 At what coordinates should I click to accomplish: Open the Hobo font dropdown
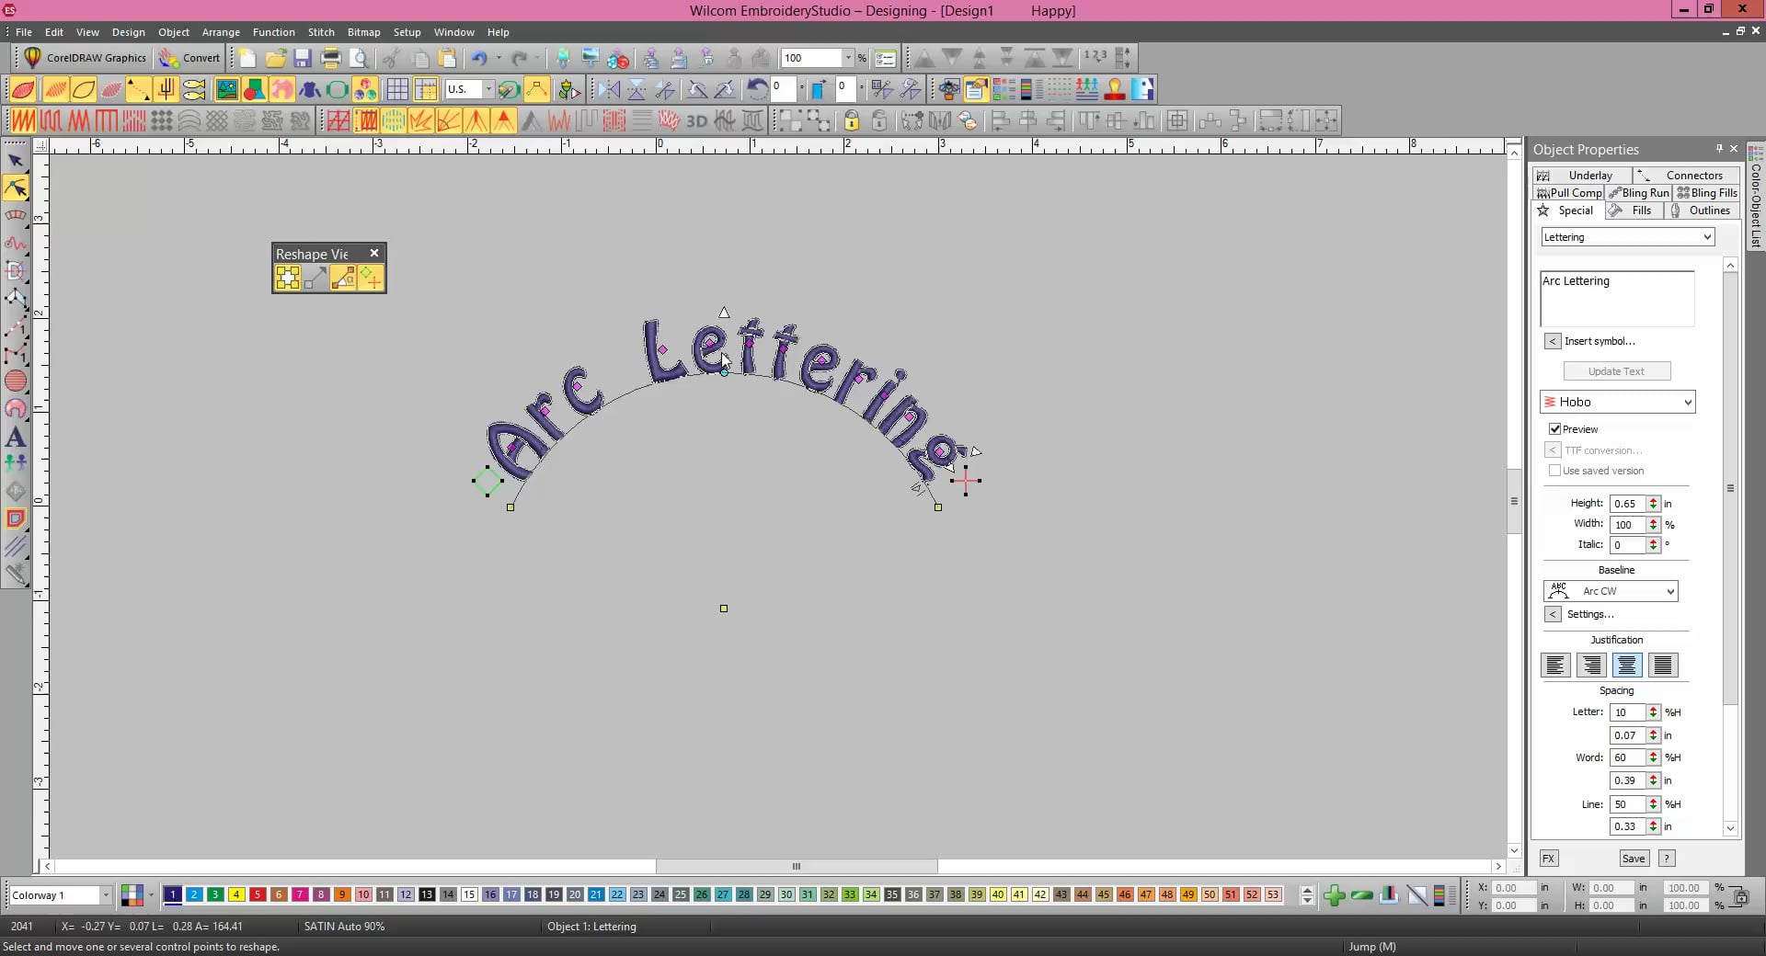click(1618, 402)
